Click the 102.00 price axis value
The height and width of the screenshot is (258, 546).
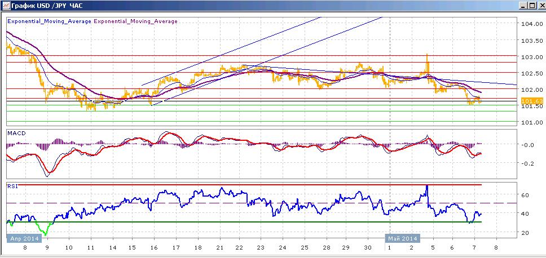pyautogui.click(x=532, y=90)
